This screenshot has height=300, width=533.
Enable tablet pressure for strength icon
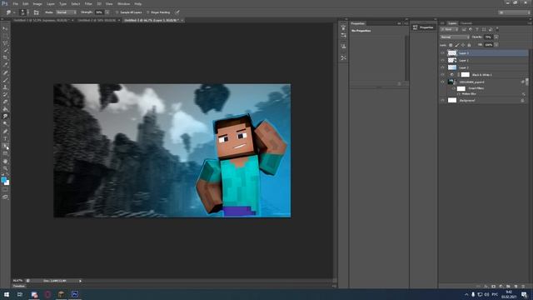click(x=177, y=12)
